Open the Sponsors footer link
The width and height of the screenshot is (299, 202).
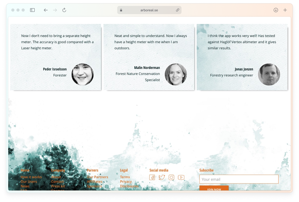(x=94, y=186)
